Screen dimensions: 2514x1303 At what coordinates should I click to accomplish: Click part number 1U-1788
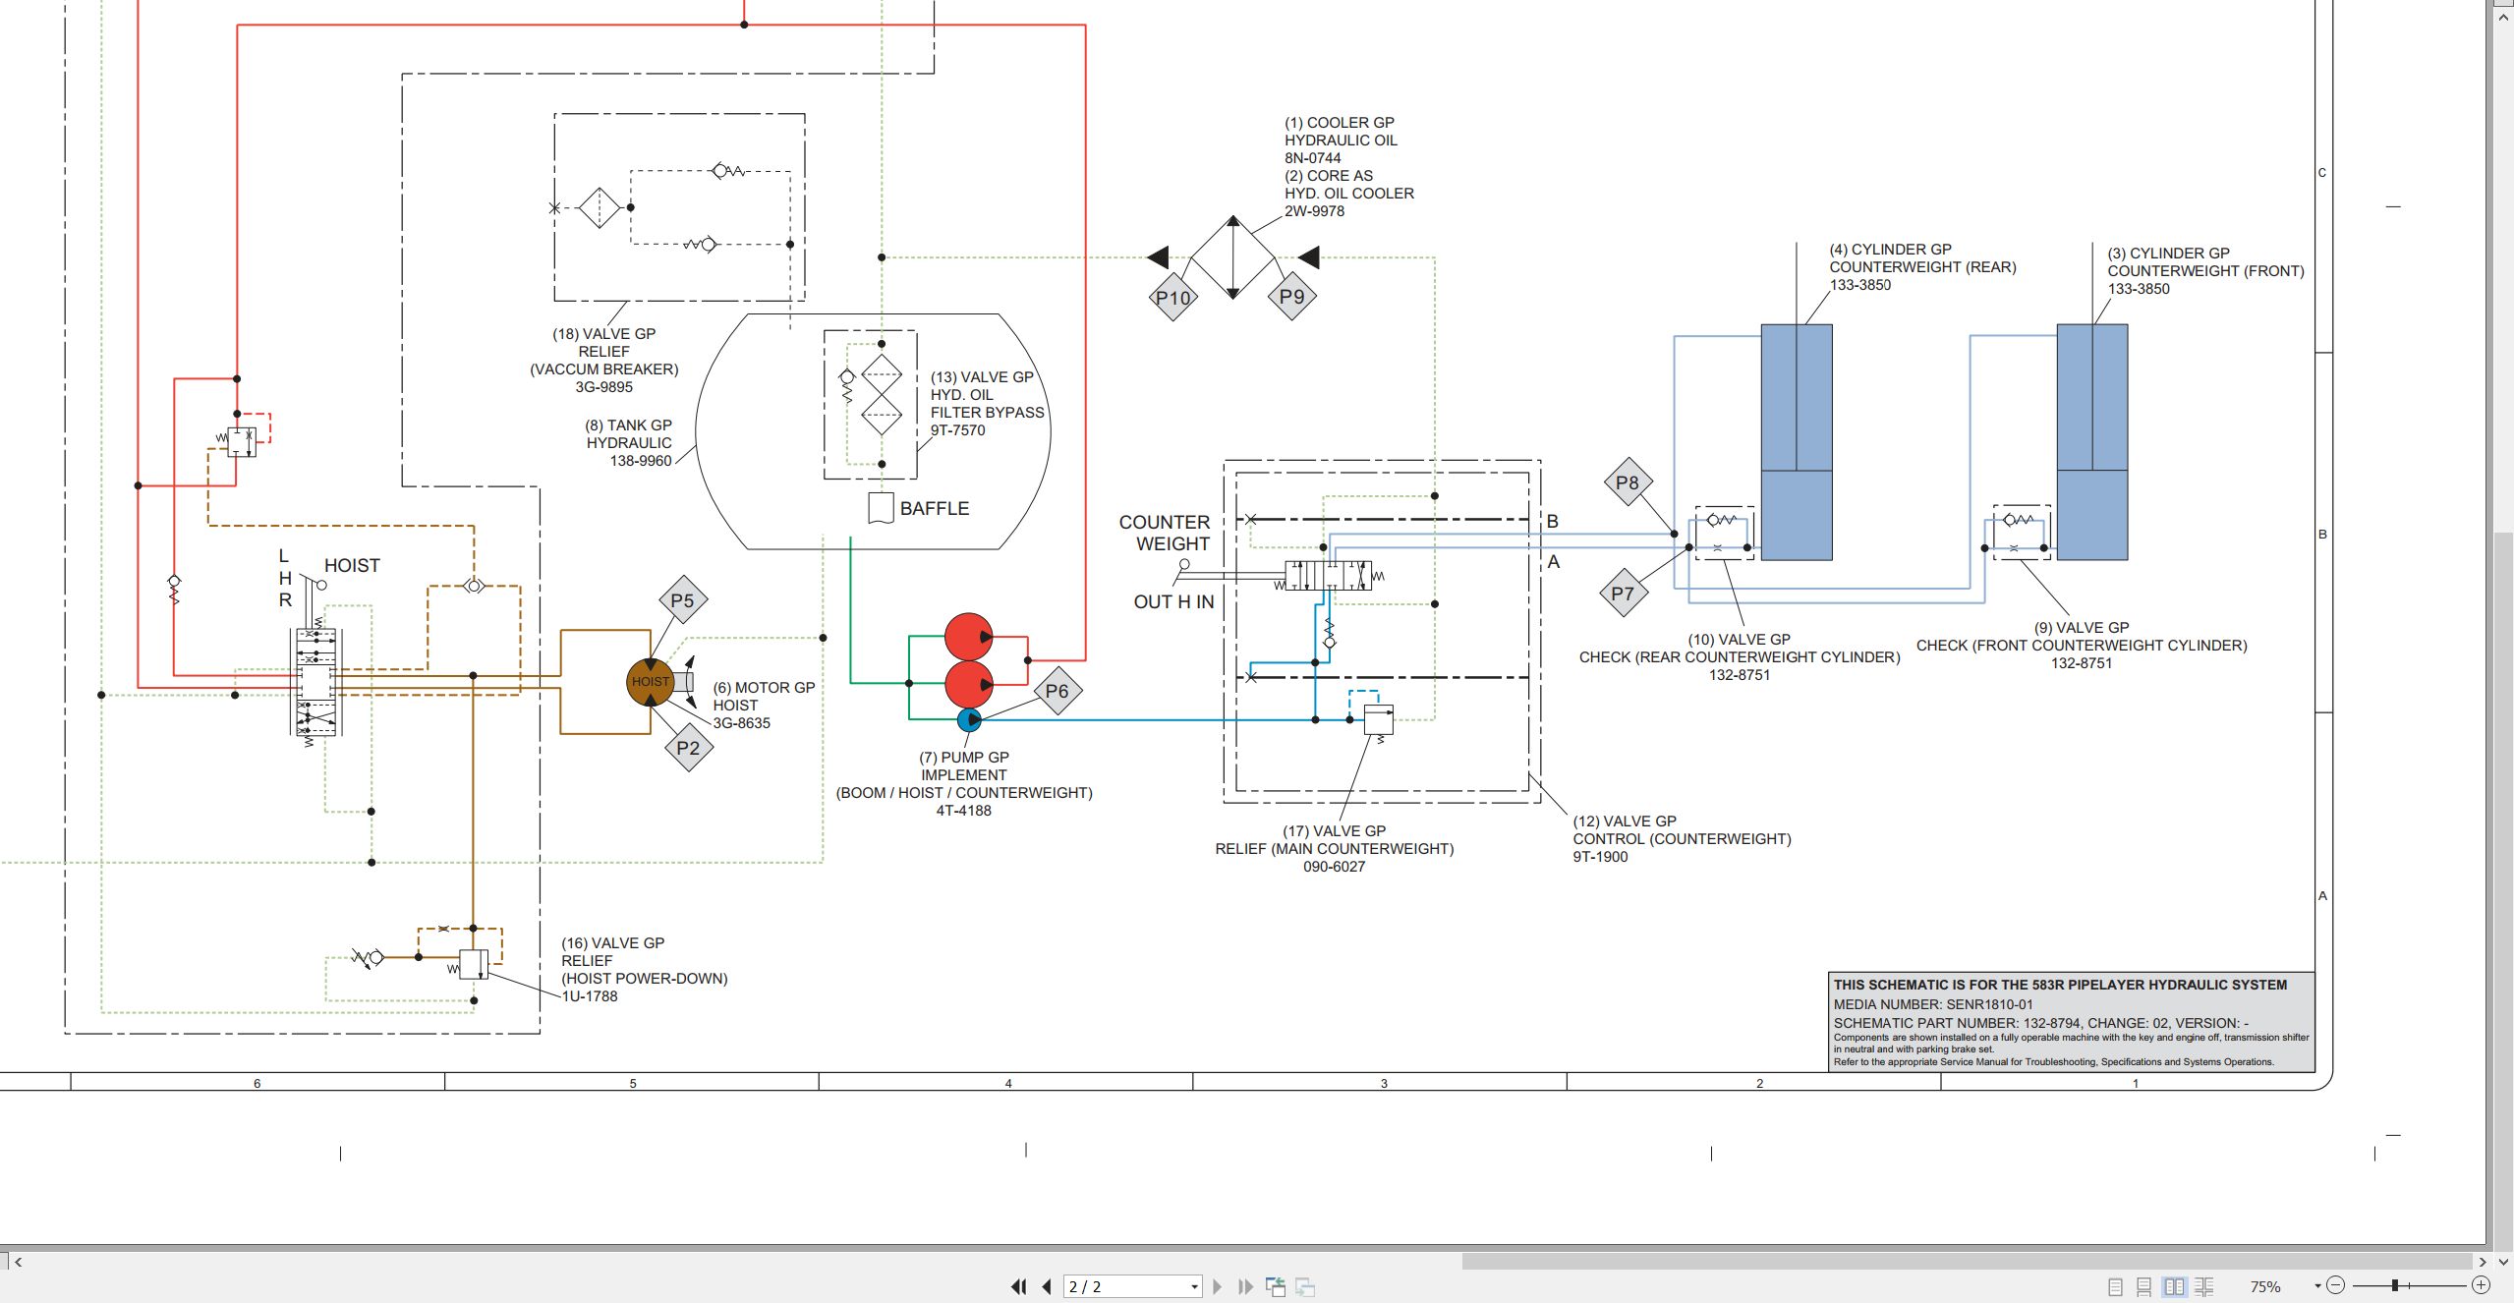tap(590, 996)
